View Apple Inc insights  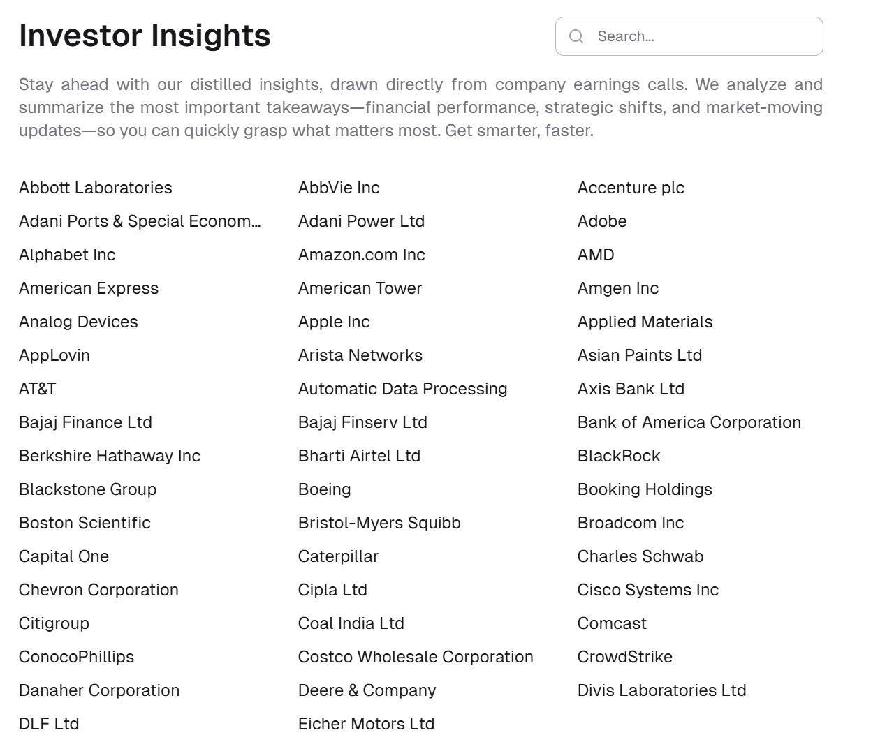coord(334,322)
